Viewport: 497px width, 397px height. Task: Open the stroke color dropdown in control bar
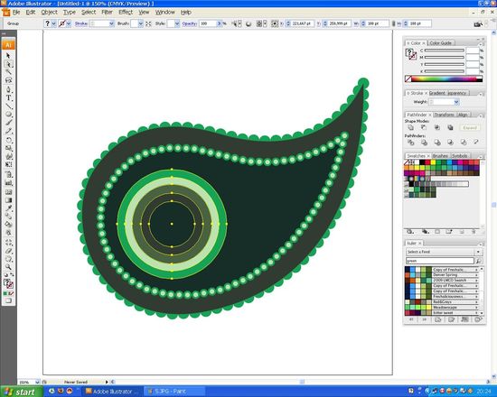pos(69,23)
